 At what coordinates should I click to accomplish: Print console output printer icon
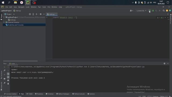(x=8, y=80)
